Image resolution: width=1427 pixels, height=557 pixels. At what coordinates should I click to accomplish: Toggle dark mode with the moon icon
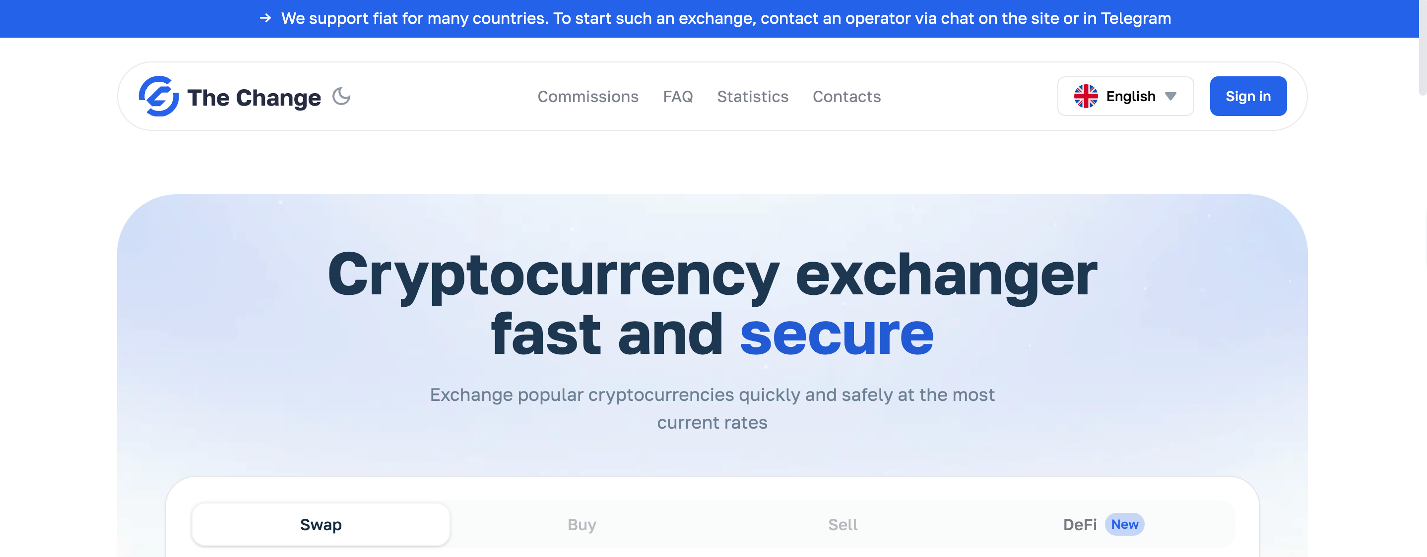click(341, 96)
